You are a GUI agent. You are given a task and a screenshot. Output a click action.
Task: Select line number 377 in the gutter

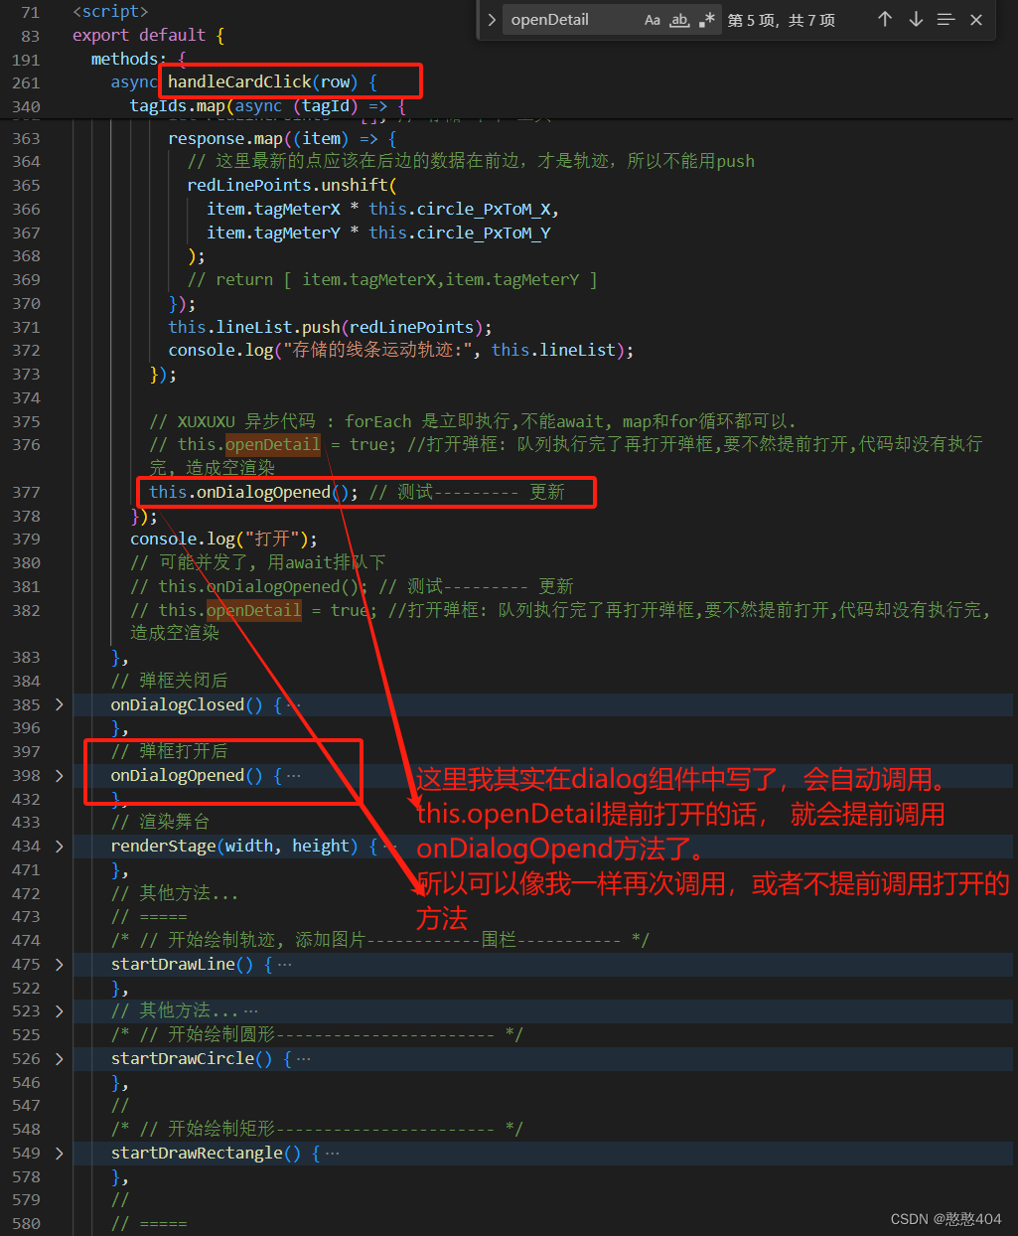pyautogui.click(x=26, y=492)
